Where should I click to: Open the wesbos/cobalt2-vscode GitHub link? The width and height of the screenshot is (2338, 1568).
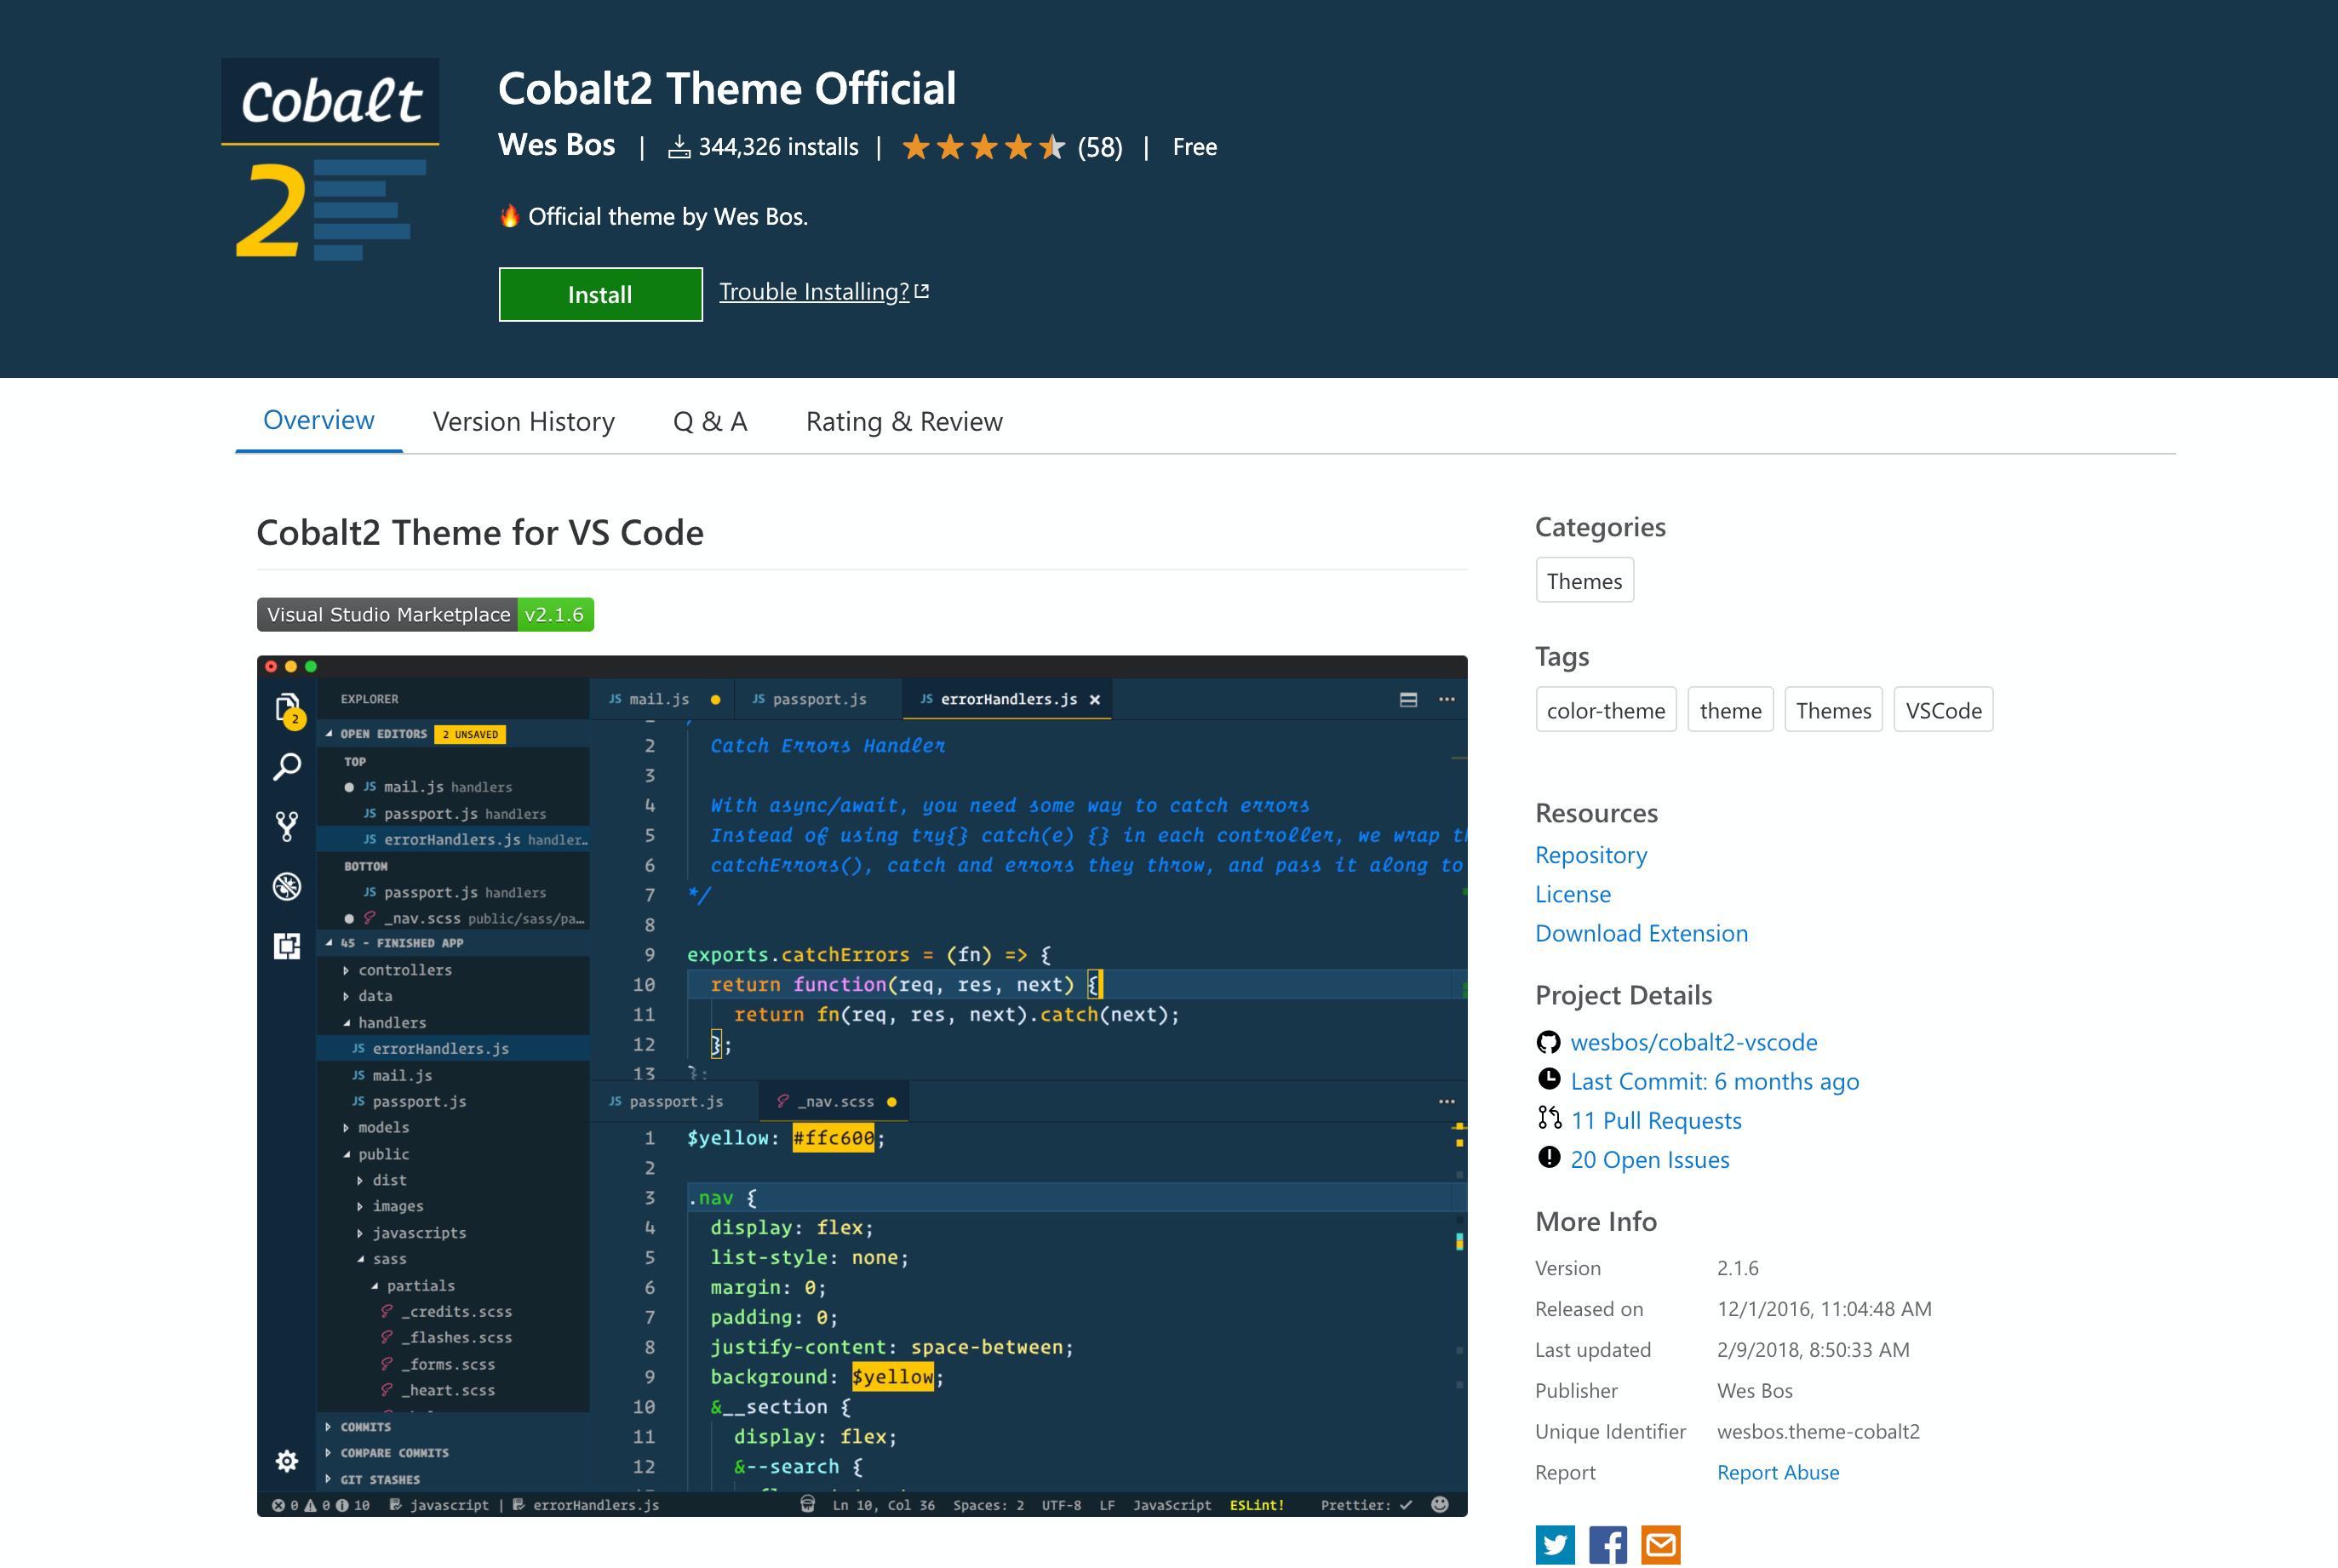1694,1042
